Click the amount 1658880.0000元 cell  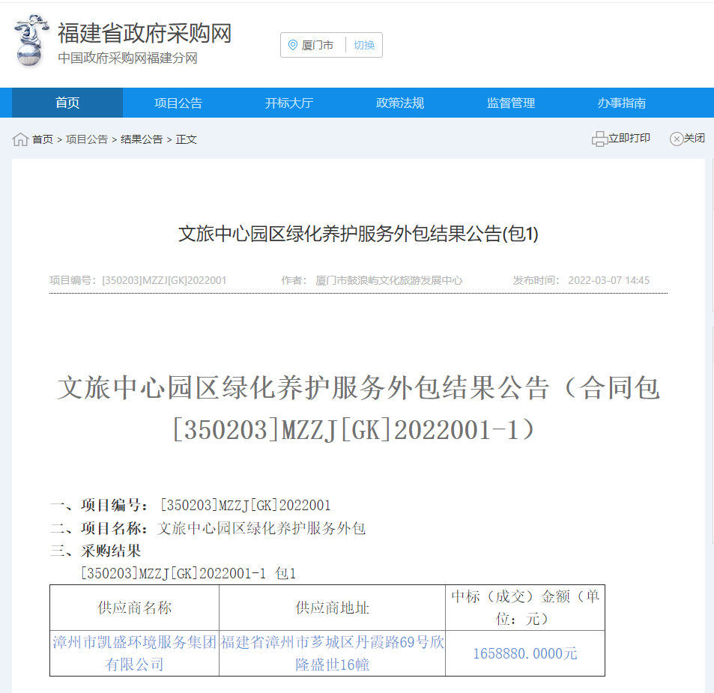525,653
